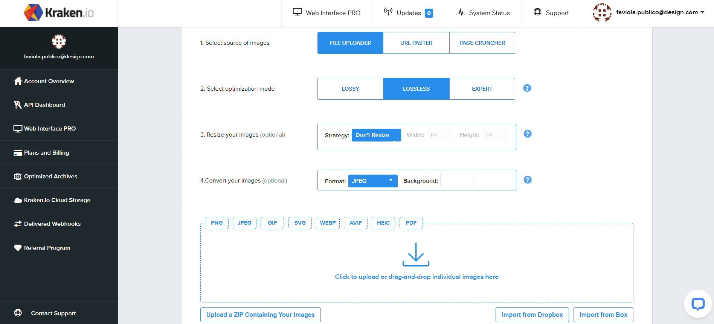Click the Cloud Storage cloud icon

[18, 200]
